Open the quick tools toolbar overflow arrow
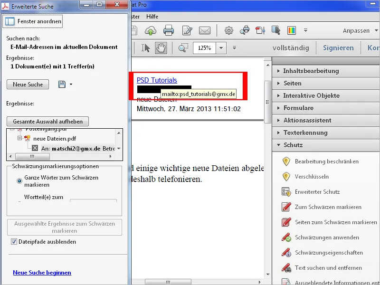The width and height of the screenshot is (380, 285). (305, 30)
